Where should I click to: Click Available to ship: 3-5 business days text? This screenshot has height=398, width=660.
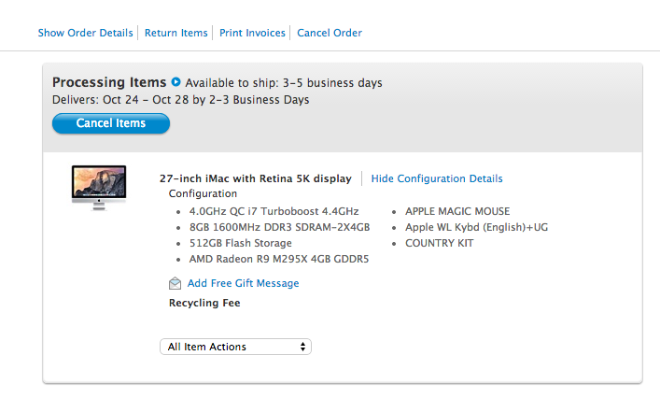click(284, 82)
